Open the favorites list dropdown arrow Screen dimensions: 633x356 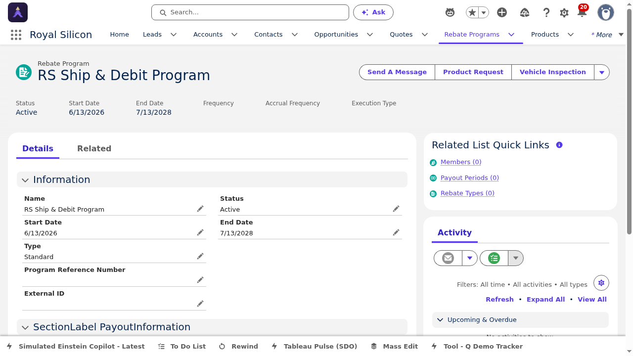484,12
